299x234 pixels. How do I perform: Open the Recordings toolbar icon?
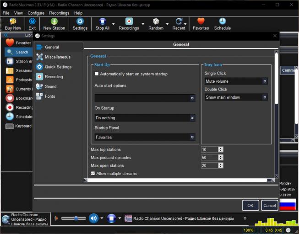[x=129, y=24]
